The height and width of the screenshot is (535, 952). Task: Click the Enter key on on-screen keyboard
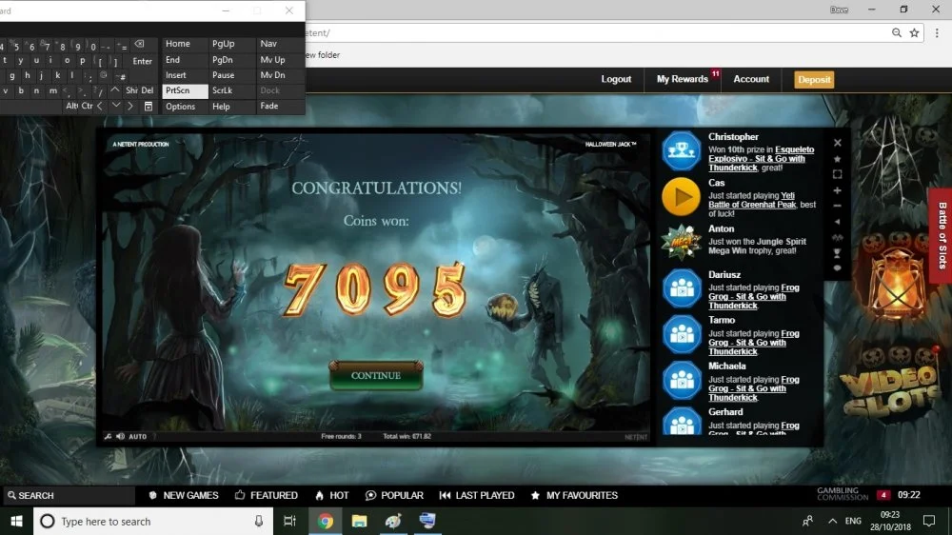[142, 61]
